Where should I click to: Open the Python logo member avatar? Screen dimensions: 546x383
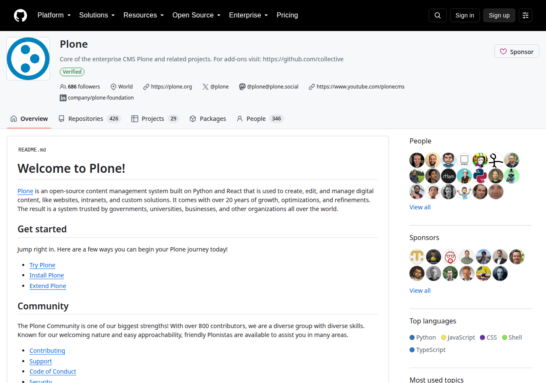pos(480,176)
